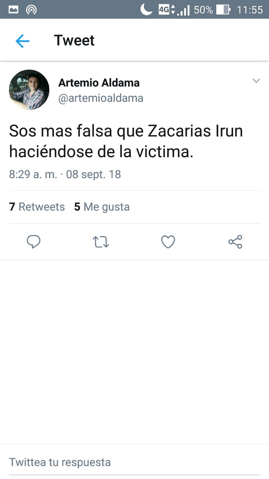Tap the retweet arrows icon

pos(101,242)
